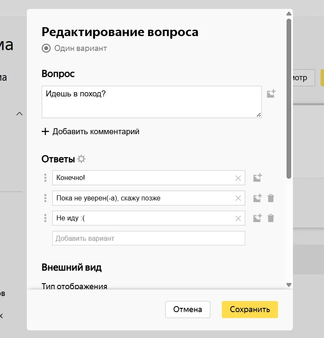Add image to "Пока не уверен(-а)" answer
324x338 pixels.
(x=257, y=198)
